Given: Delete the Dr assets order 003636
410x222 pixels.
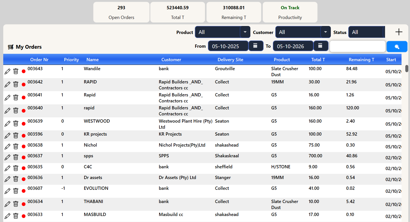Looking at the screenshot, I should point(16,179).
